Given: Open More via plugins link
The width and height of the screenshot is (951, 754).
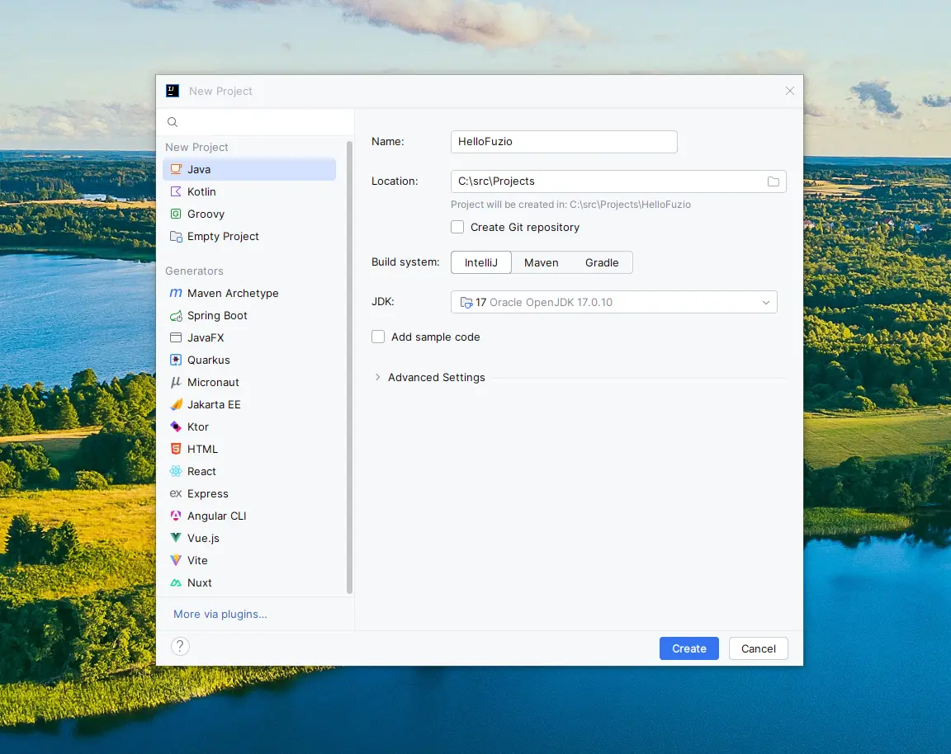Looking at the screenshot, I should tap(220, 614).
